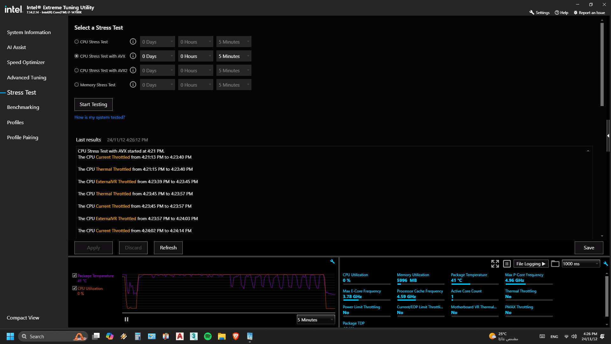Open Minutes dropdown for AVX test
611x344 pixels.
(234, 56)
